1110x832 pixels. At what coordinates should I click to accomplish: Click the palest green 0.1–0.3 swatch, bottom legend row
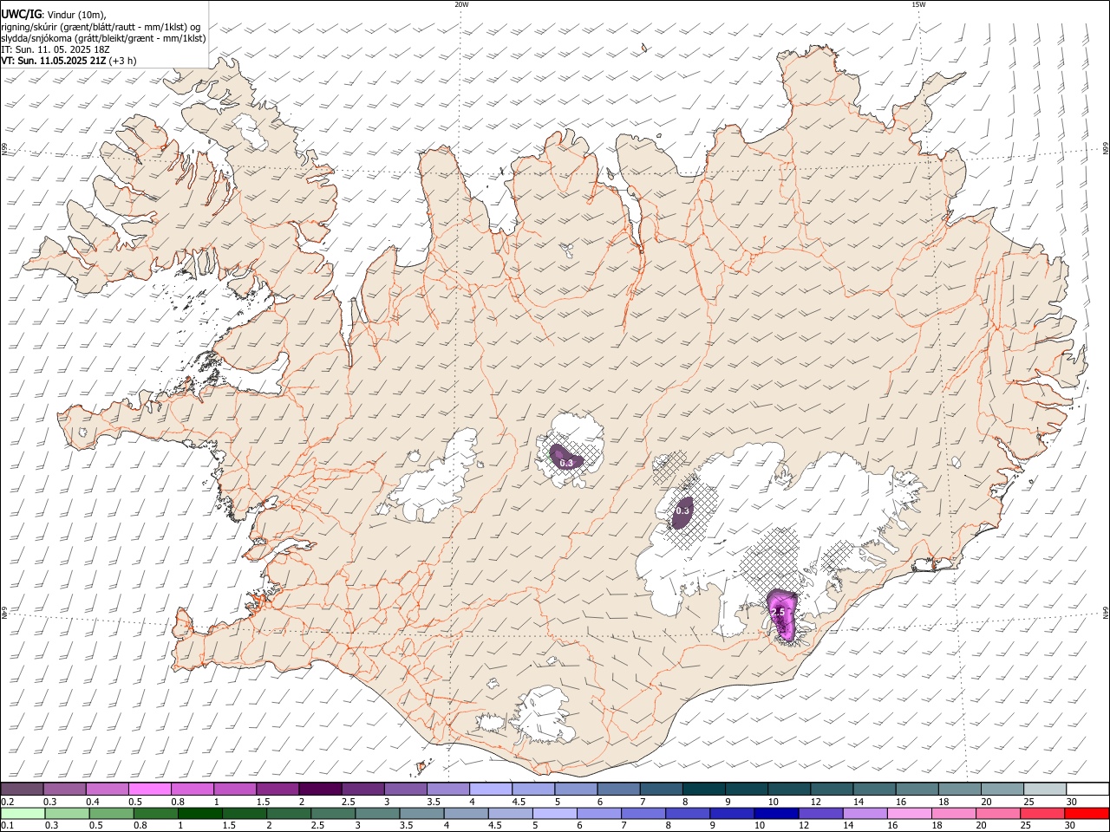point(23,814)
